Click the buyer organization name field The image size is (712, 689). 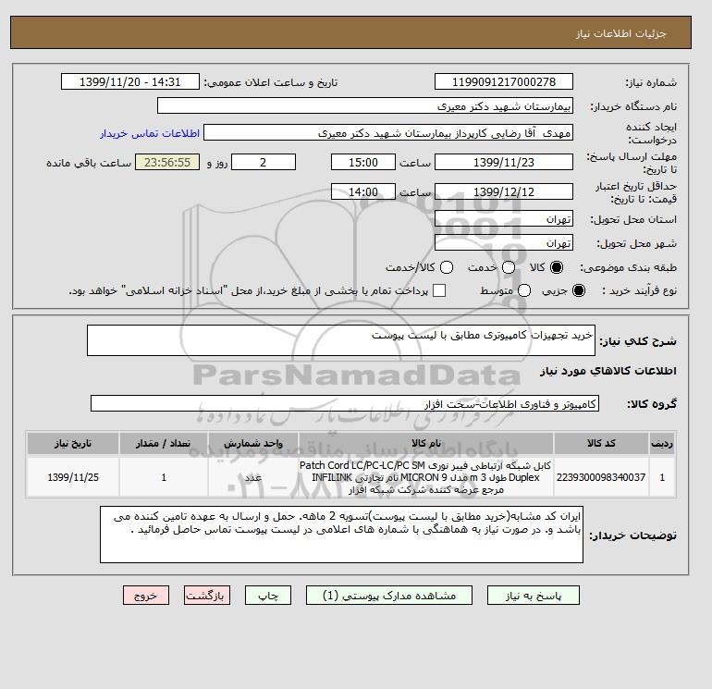365,105
